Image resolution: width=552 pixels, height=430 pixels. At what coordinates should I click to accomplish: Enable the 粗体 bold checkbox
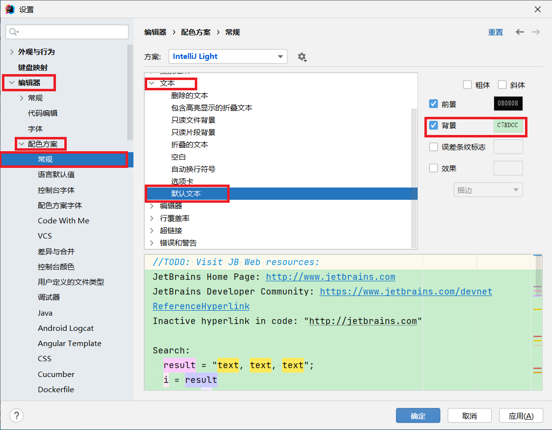click(467, 84)
